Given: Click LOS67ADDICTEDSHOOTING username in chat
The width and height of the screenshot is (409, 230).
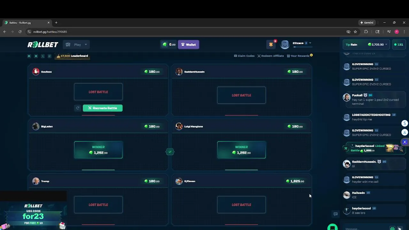Looking at the screenshot, I should tap(371, 115).
